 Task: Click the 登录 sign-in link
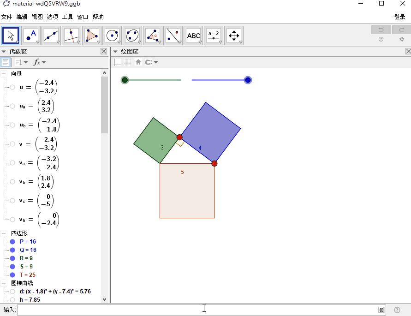pos(401,17)
